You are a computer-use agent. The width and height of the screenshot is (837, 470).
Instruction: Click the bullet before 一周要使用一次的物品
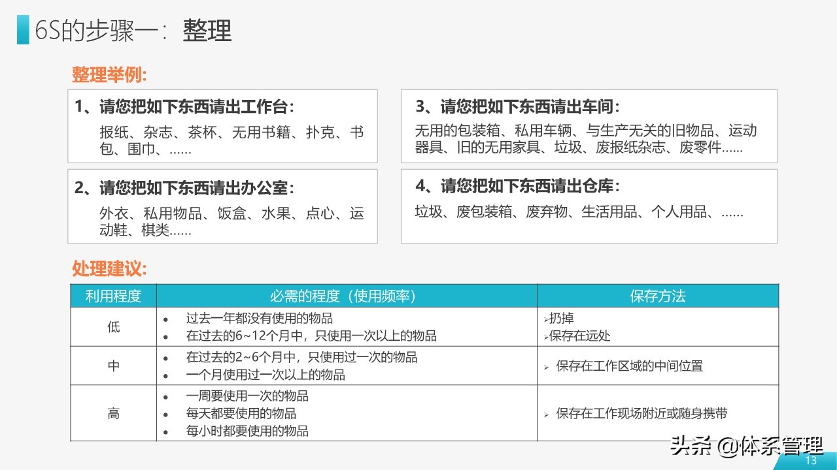click(x=165, y=396)
